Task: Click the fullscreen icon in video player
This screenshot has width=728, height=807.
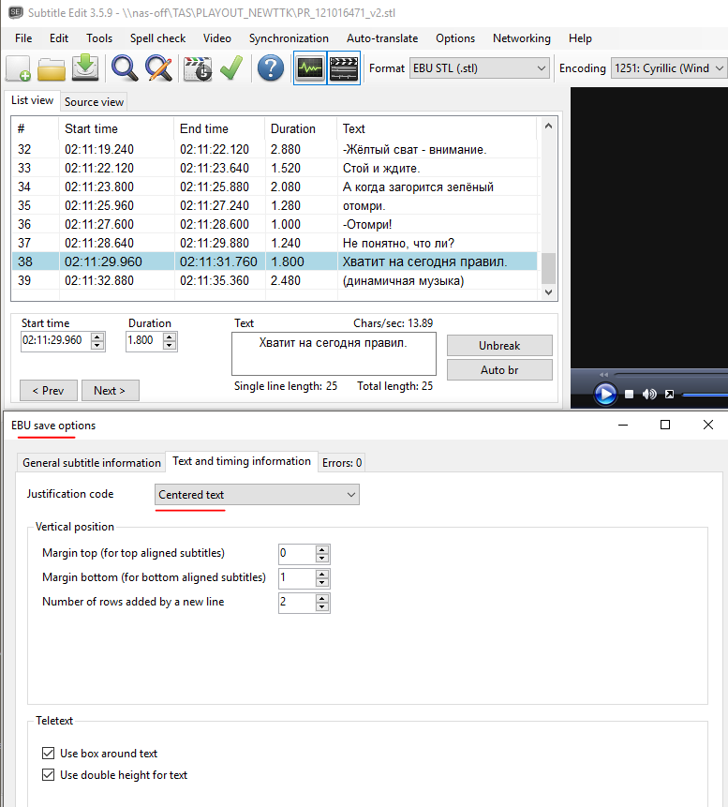Action: (669, 395)
